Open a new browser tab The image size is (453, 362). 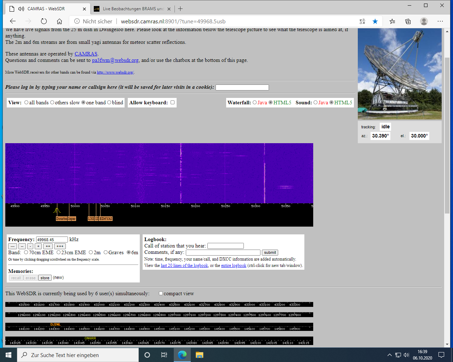tap(180, 8)
